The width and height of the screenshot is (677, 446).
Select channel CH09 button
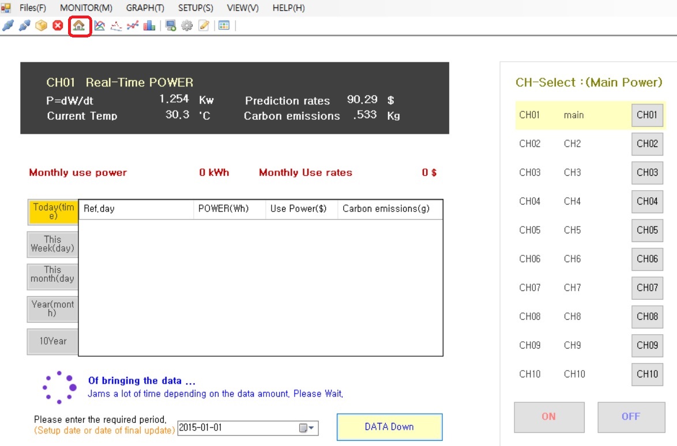point(647,346)
